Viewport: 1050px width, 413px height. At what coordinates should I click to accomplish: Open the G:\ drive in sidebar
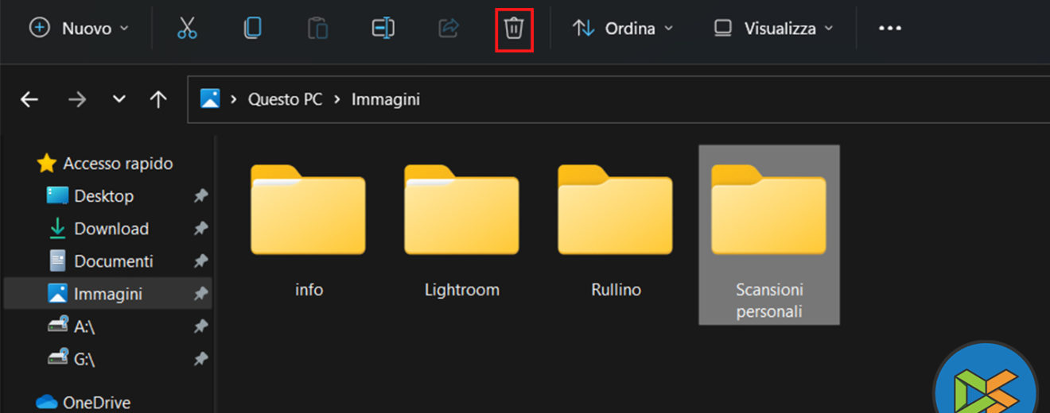(72, 359)
